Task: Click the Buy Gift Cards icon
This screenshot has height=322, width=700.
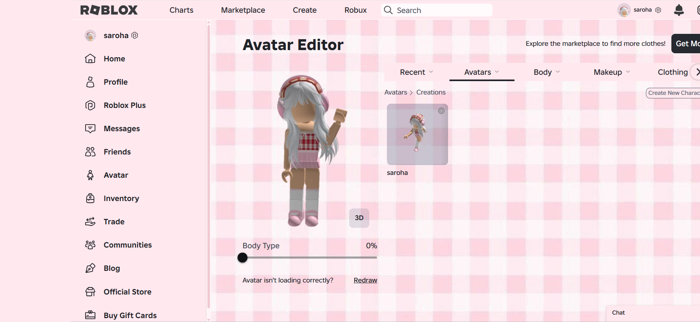Action: pyautogui.click(x=90, y=315)
